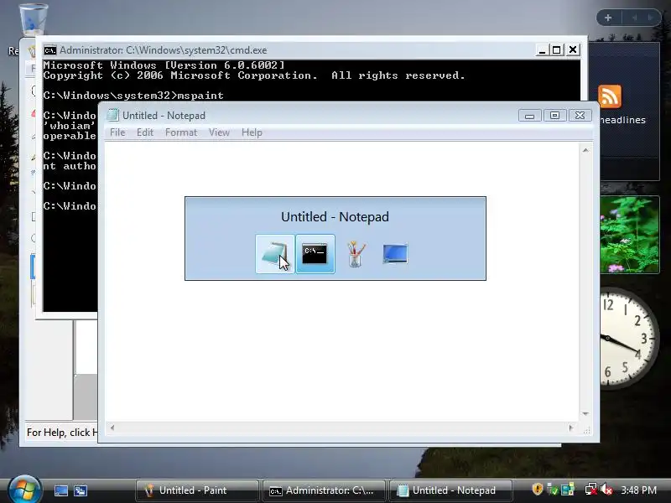The image size is (671, 503).
Task: Minimize the Administrator cmd.exe window
Action: point(542,50)
